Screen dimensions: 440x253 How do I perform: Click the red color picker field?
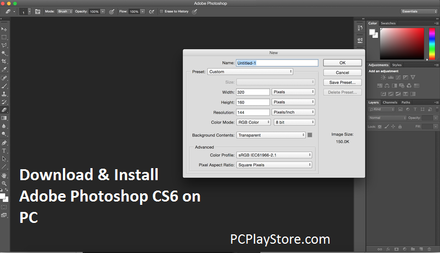click(x=402, y=43)
